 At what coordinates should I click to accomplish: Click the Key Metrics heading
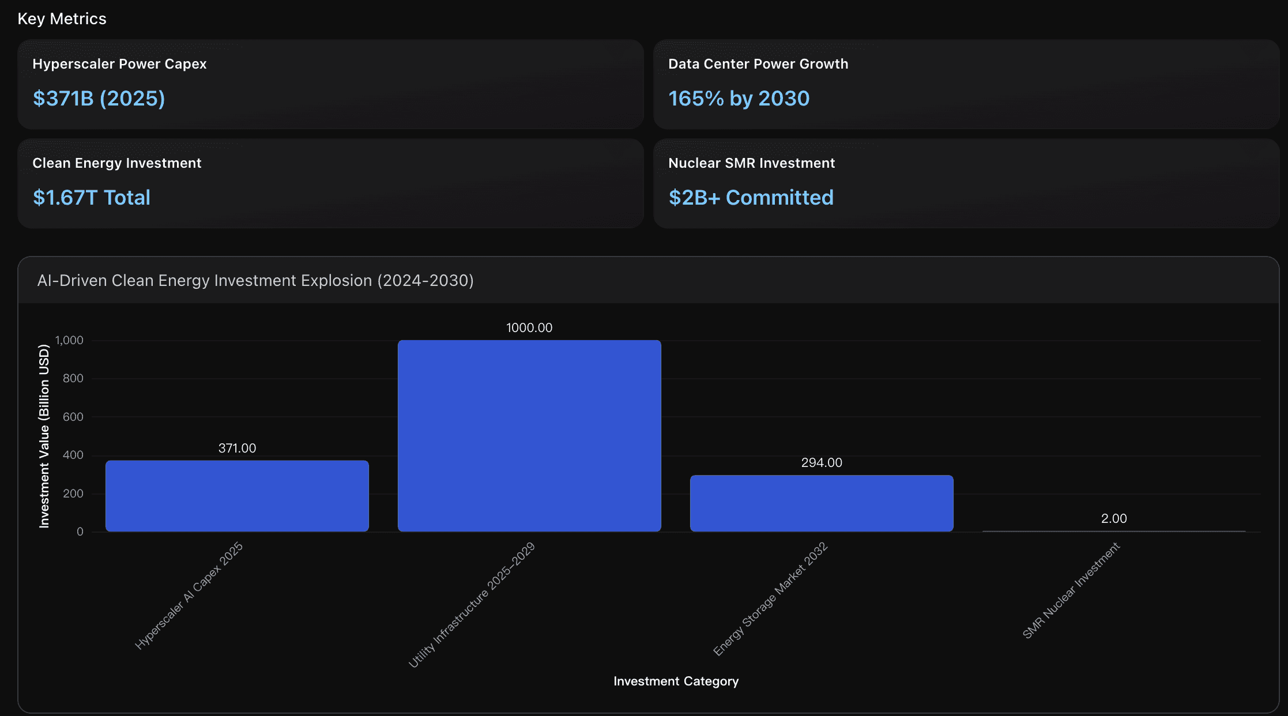(62, 19)
